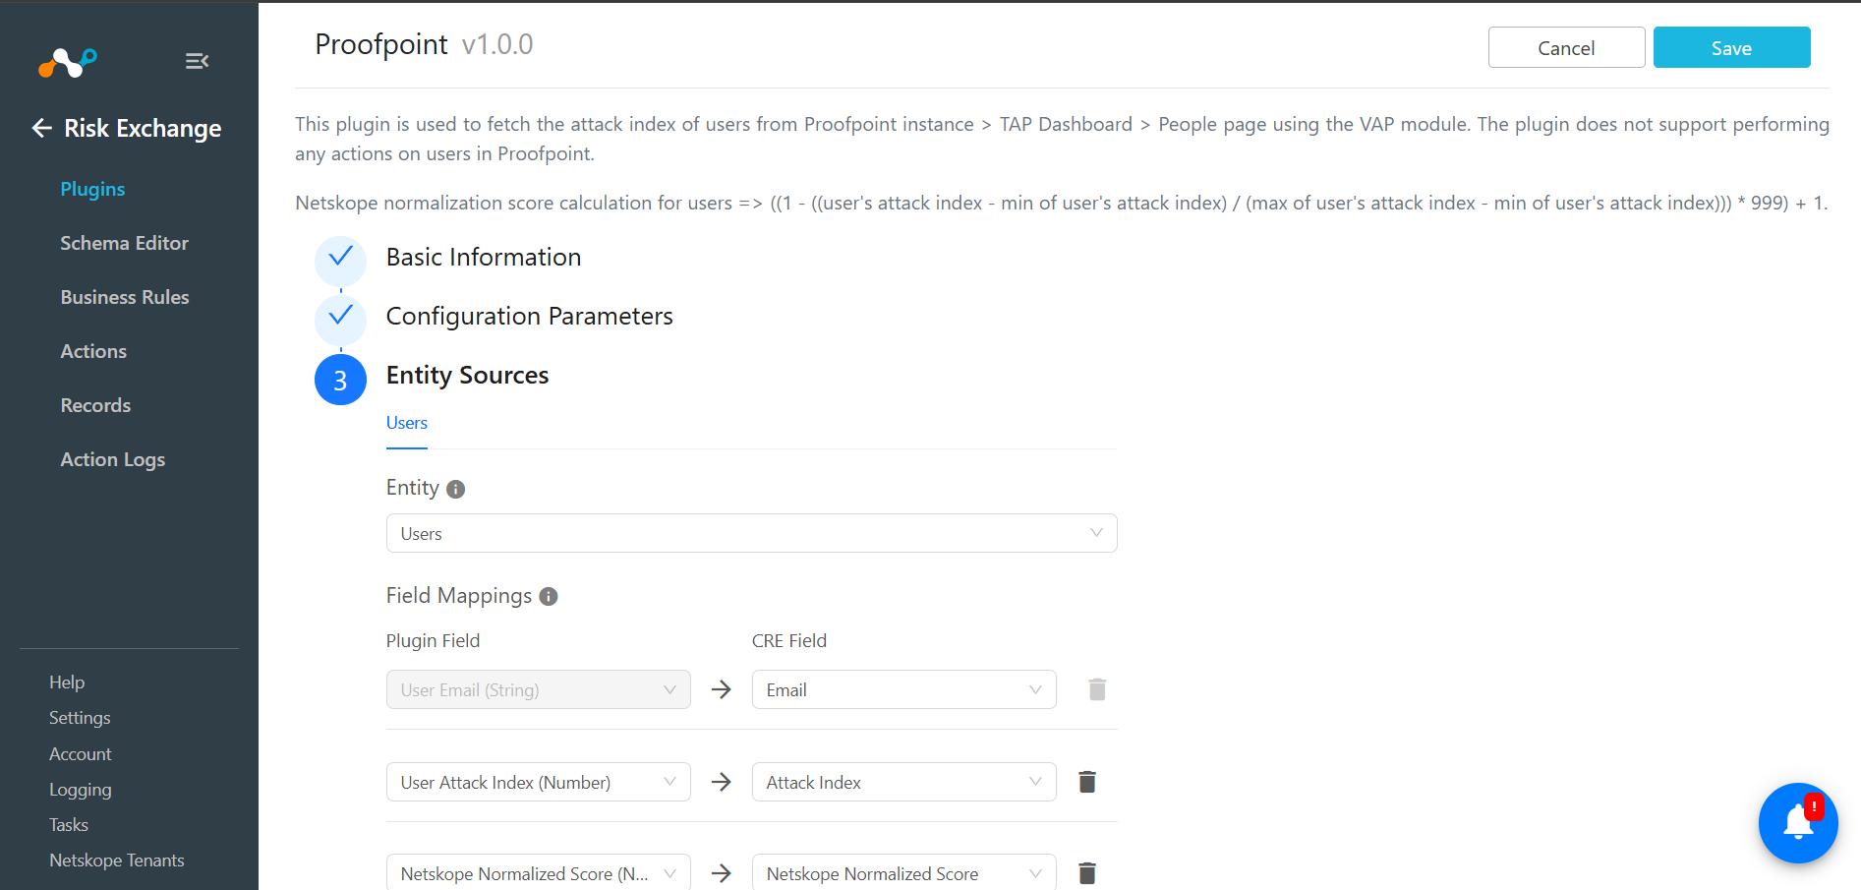This screenshot has height=890, width=1861.
Task: Go back using Risk Exchange arrow
Action: tap(41, 128)
